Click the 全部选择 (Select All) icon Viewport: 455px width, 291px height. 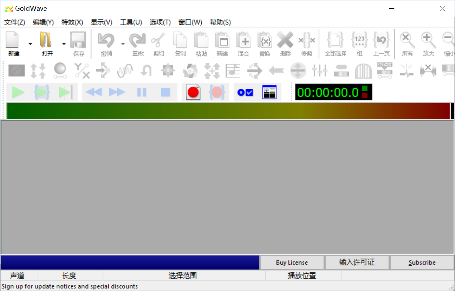coord(336,40)
